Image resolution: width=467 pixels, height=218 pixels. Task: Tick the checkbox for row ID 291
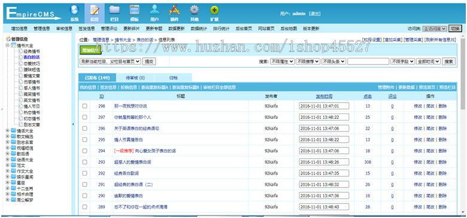point(84,185)
